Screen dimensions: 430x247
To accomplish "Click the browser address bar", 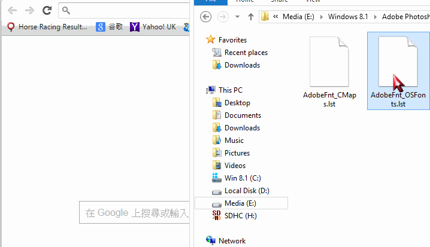I will pos(124,10).
